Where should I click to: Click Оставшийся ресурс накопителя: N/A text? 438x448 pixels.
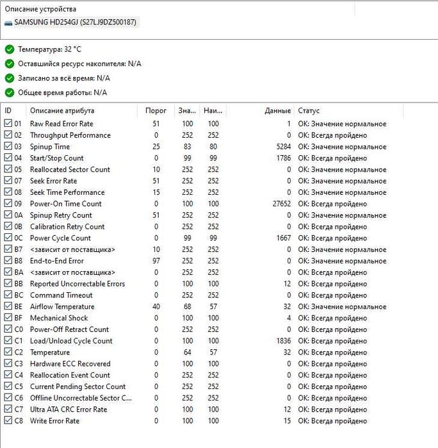[79, 63]
